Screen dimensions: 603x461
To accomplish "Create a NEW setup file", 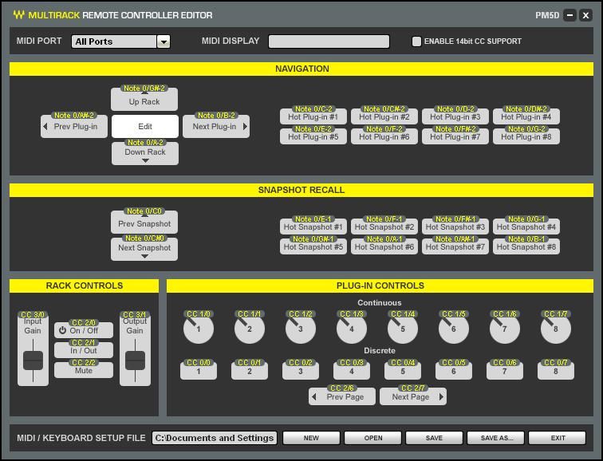I will (311, 438).
